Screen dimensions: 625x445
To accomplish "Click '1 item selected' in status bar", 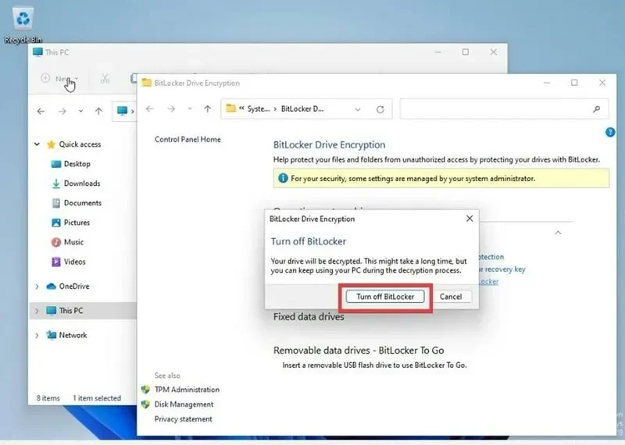I will 96,398.
